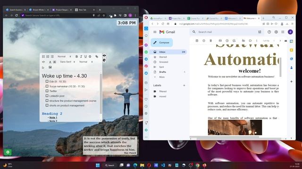The image size is (302, 169).
Task: Delete the open Gmail message with trash icon
Action: click(211, 41)
